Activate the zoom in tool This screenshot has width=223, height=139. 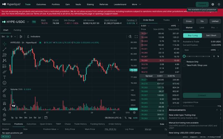coord(4,96)
